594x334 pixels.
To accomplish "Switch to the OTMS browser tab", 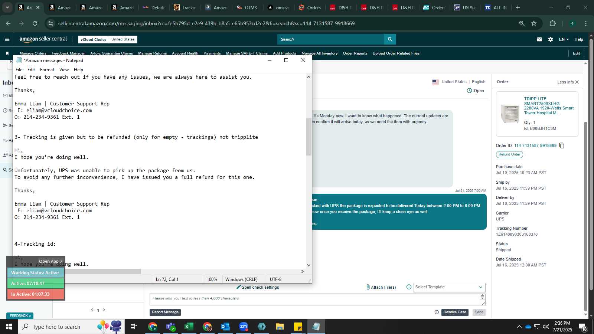I will point(247,7).
